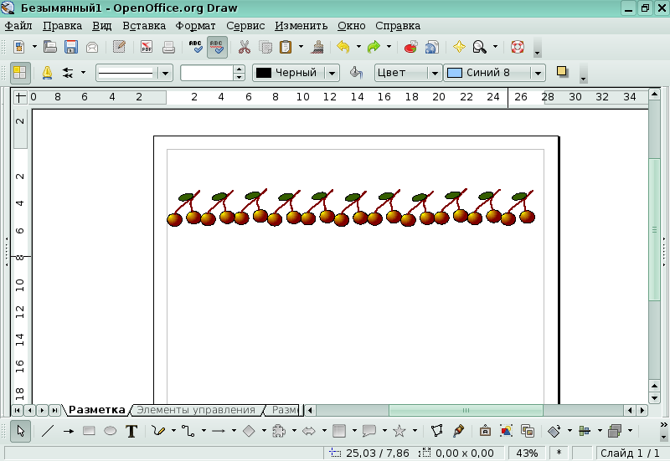Select the Text T tool
The image size is (670, 461).
tap(131, 431)
